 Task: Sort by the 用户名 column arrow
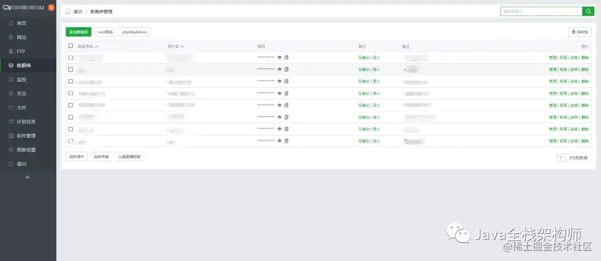(183, 46)
